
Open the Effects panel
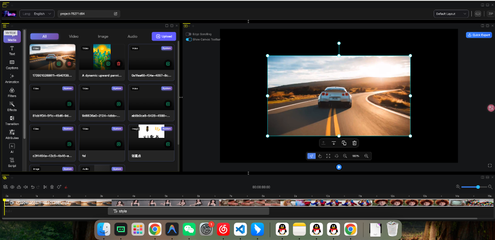point(12,106)
